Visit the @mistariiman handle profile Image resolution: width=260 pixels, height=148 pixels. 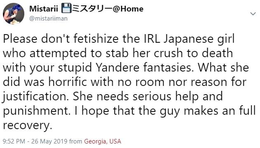point(48,18)
